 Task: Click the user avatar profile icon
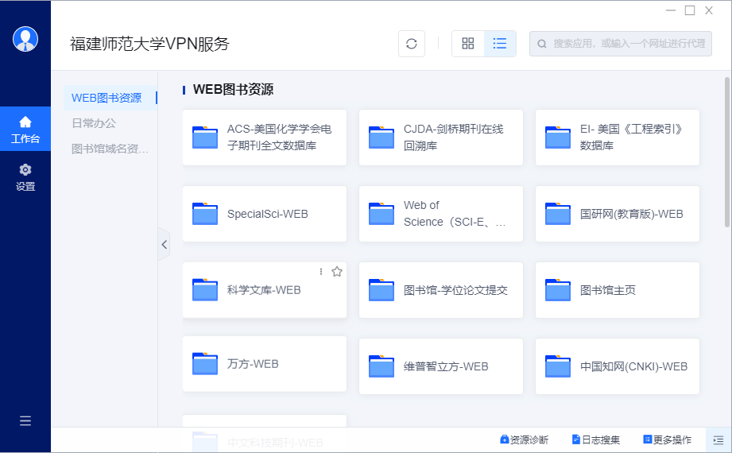point(25,39)
